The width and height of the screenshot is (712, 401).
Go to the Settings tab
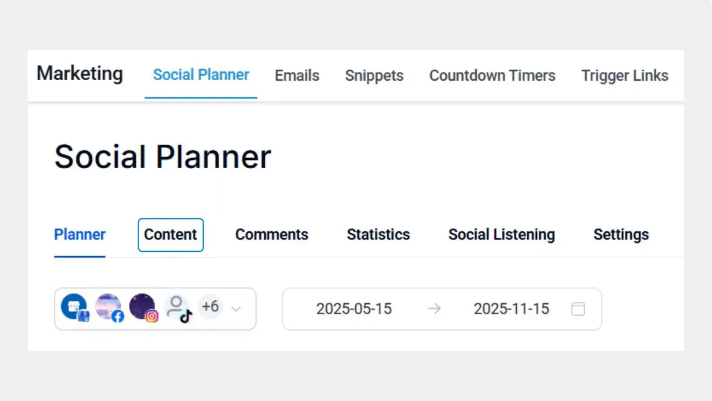coord(621,234)
